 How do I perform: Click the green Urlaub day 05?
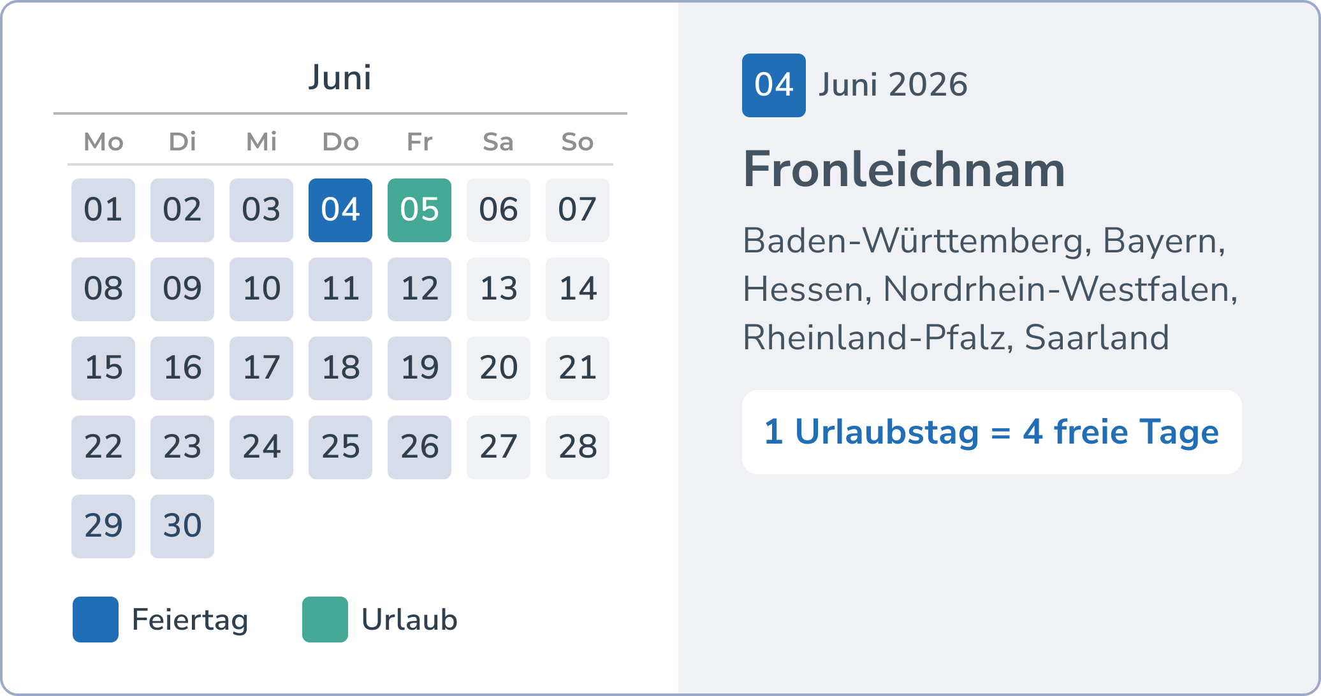420,210
